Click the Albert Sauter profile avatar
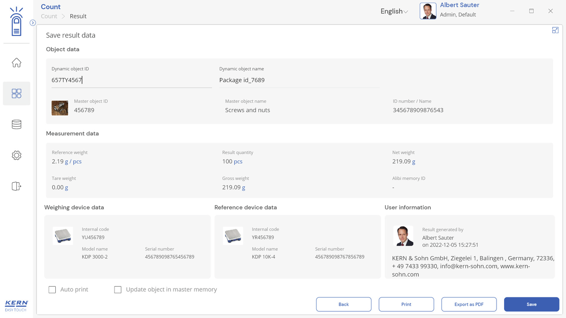The width and height of the screenshot is (566, 318). pos(428,11)
